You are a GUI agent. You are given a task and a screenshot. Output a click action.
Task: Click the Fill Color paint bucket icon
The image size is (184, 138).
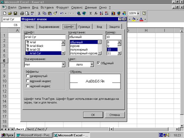tap(134, 19)
